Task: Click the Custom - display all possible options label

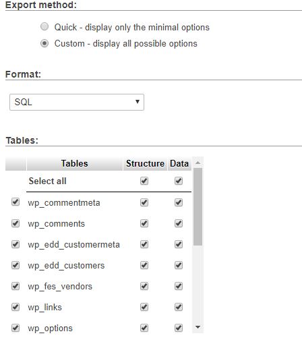Action: click(126, 43)
